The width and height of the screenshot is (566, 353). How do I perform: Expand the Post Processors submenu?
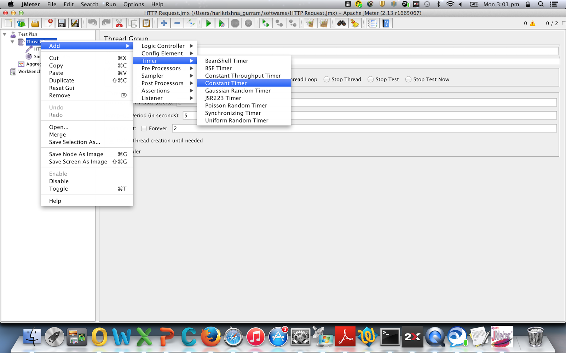(x=163, y=83)
